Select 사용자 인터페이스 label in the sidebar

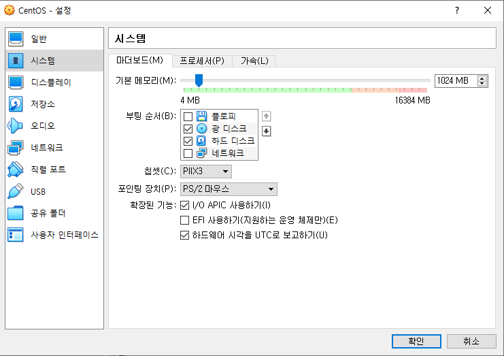pos(65,235)
